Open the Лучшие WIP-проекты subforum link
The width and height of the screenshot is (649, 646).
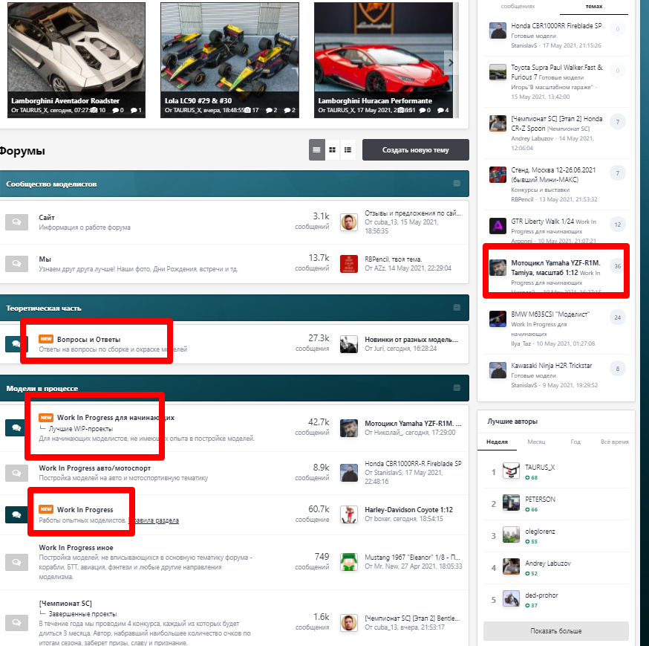(80, 429)
